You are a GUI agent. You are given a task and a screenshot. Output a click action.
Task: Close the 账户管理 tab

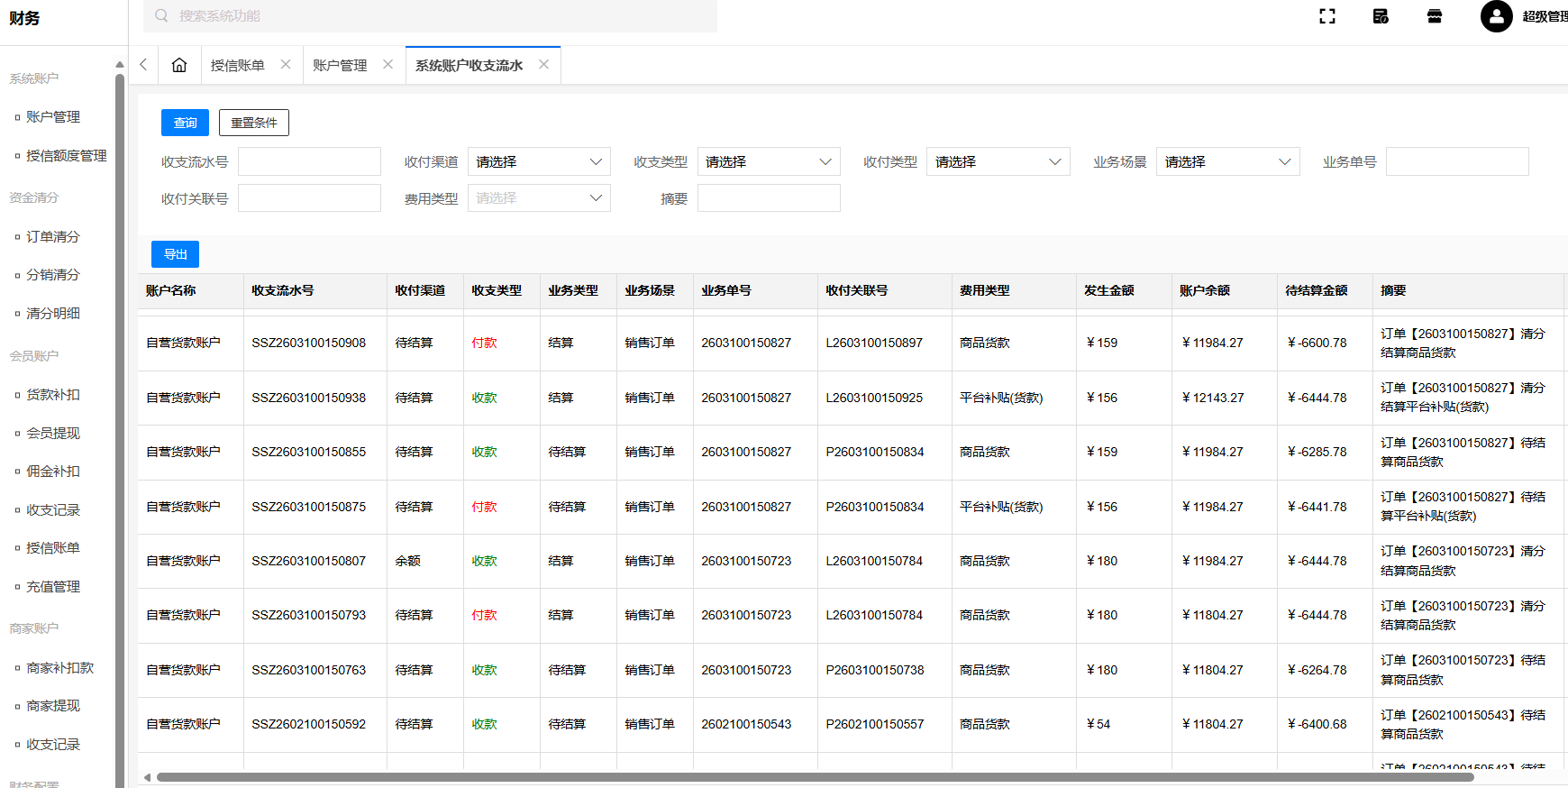[387, 64]
